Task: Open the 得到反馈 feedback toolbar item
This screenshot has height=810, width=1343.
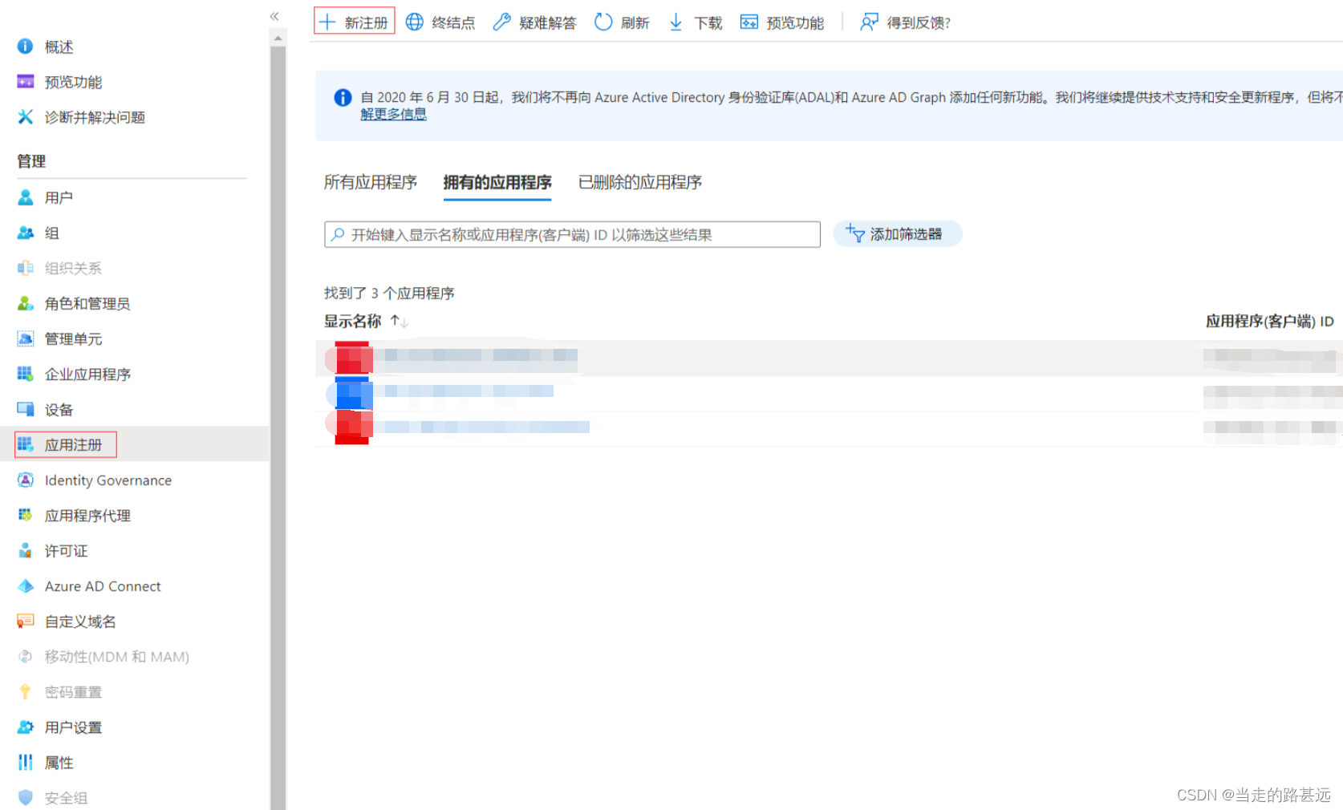Action: click(905, 22)
